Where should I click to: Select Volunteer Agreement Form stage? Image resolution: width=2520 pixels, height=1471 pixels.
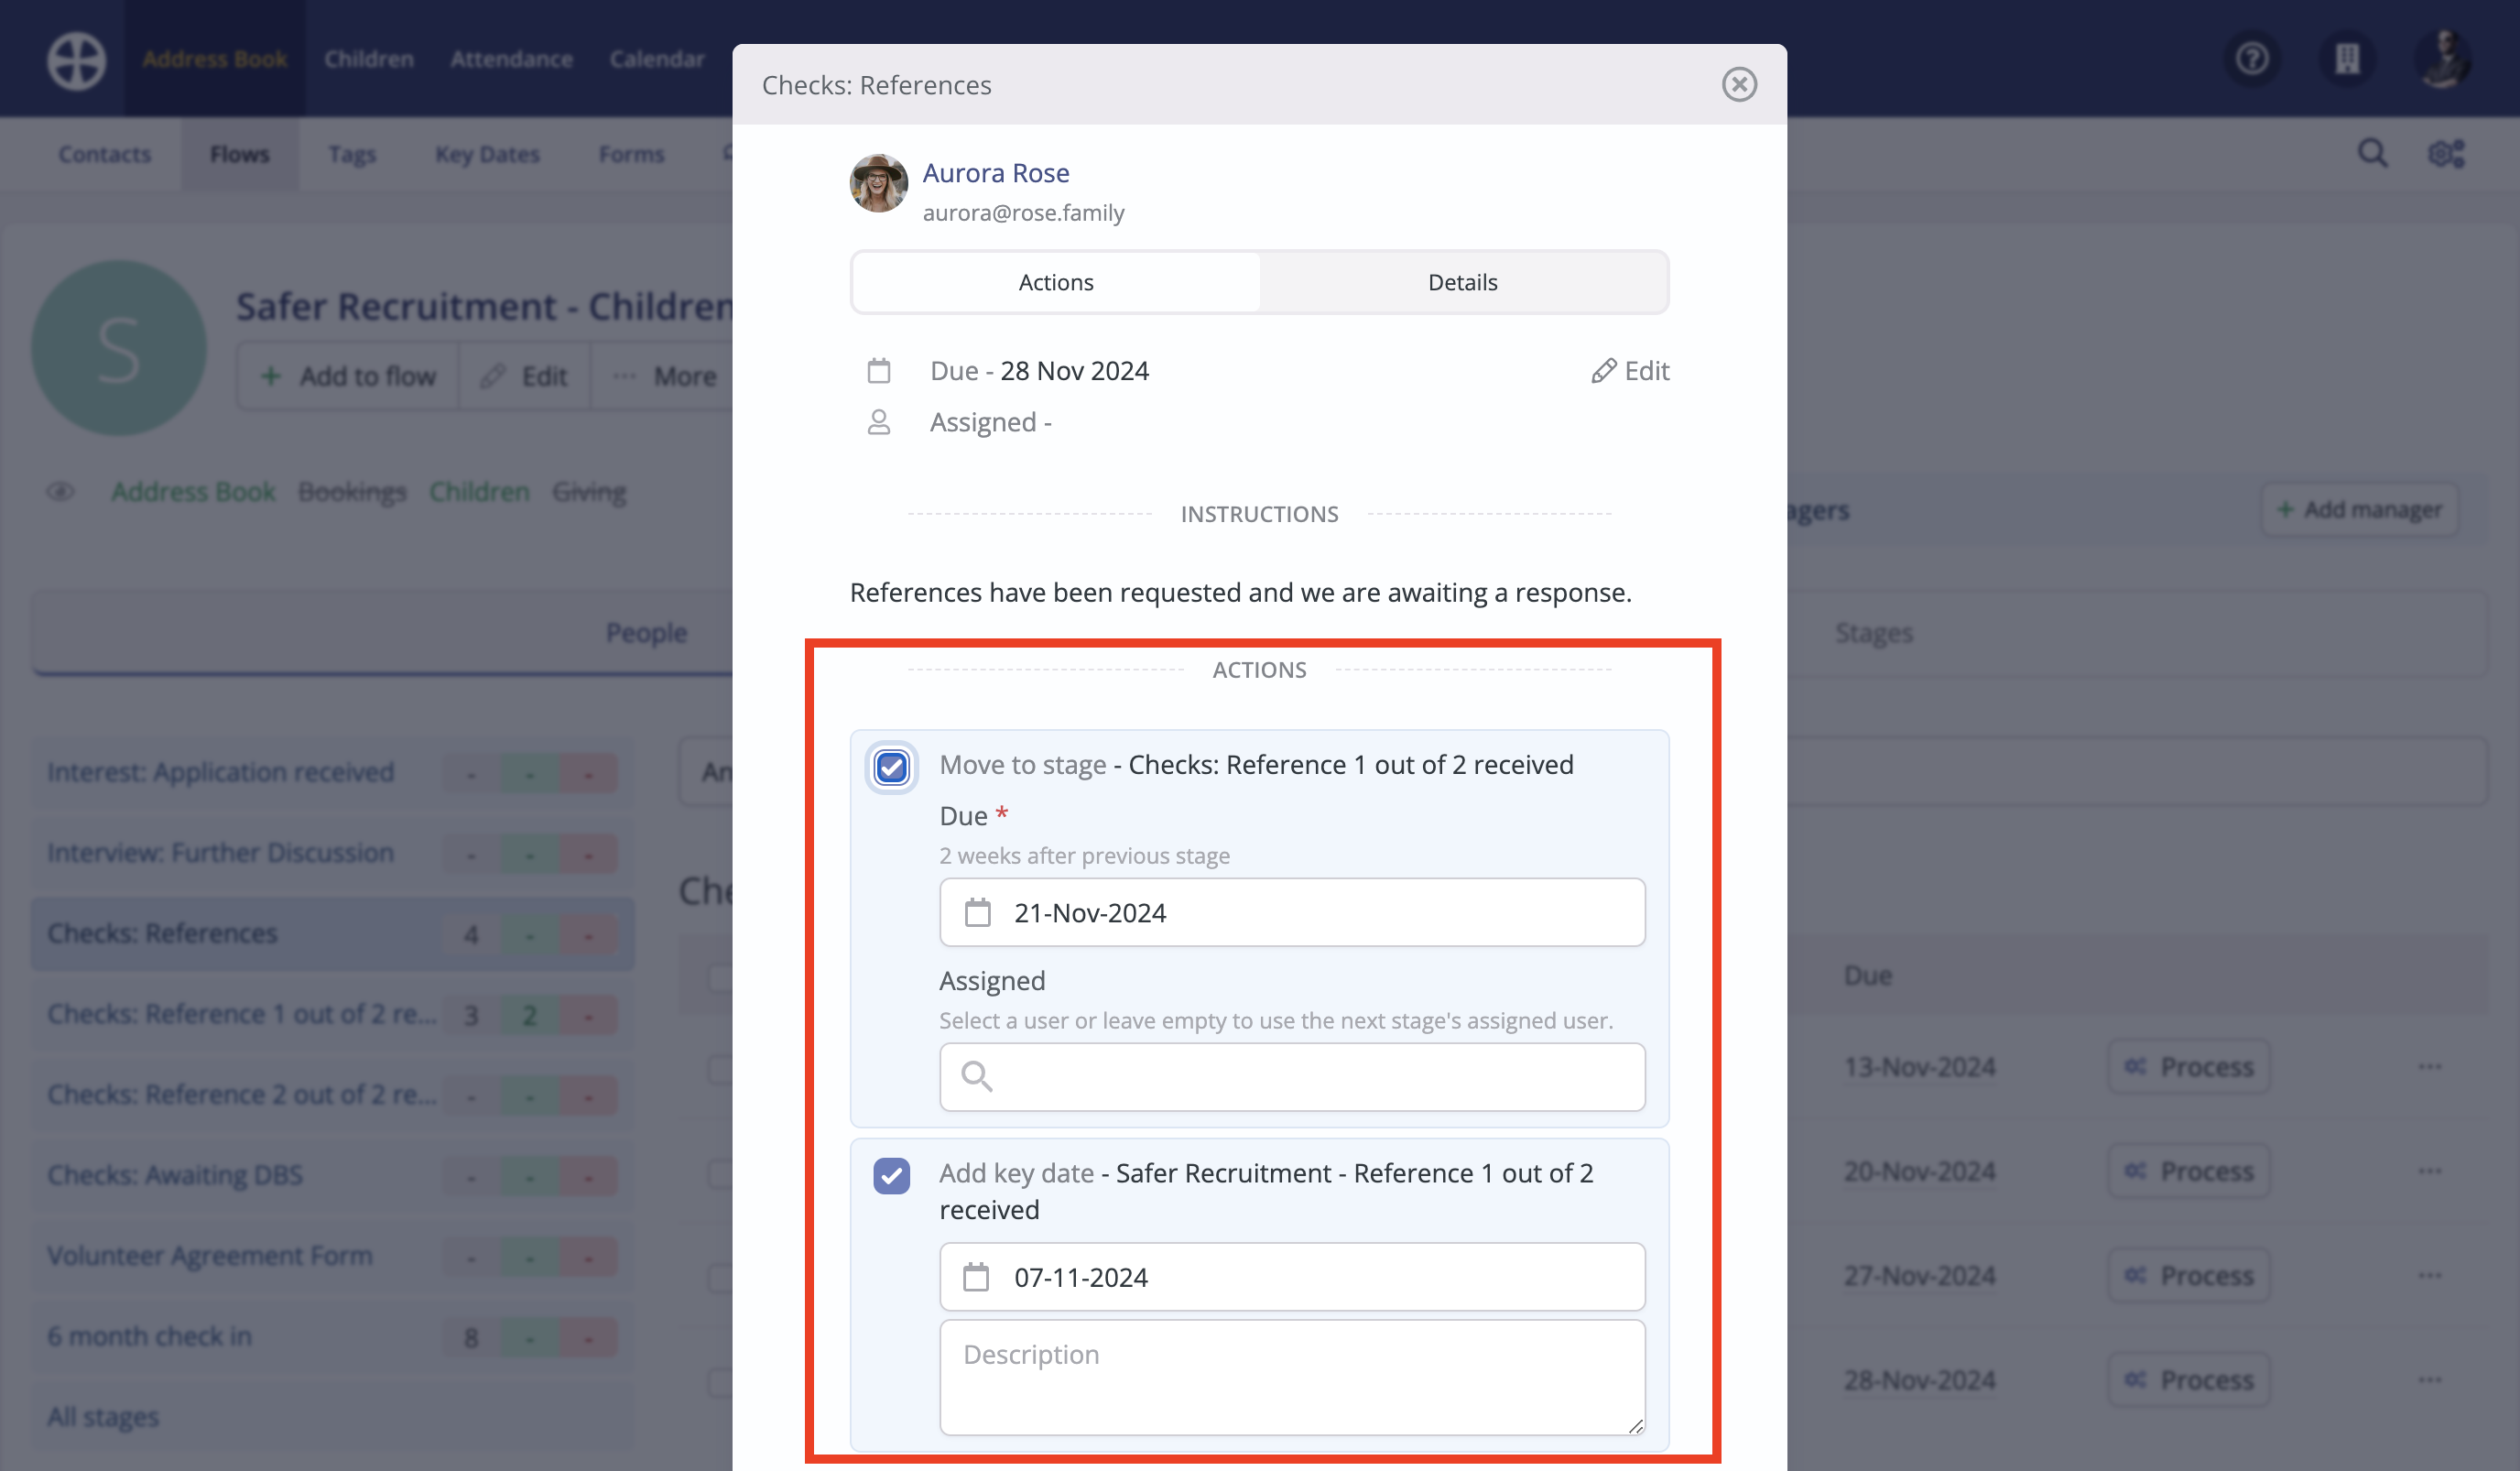pyautogui.click(x=332, y=1257)
